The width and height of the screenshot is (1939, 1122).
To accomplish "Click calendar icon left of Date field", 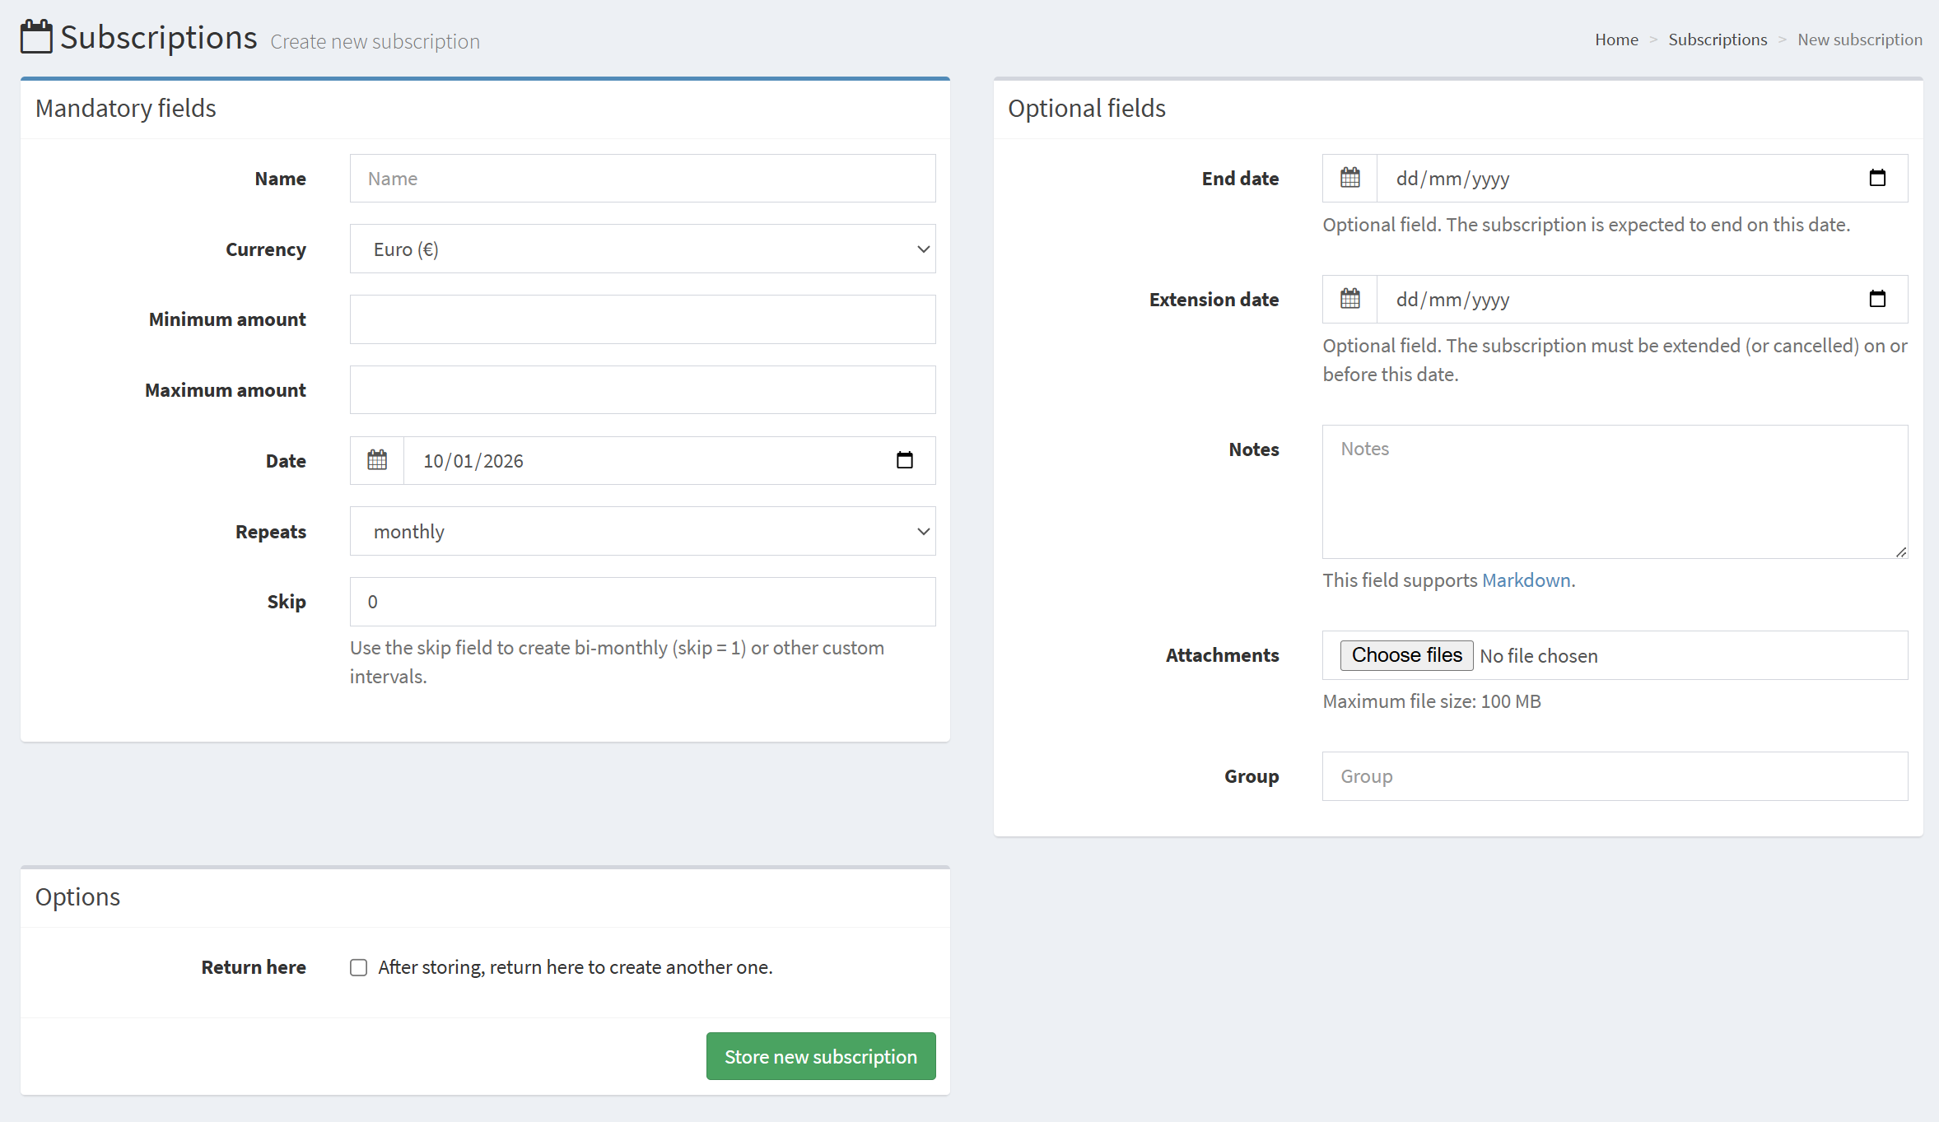I will click(377, 460).
